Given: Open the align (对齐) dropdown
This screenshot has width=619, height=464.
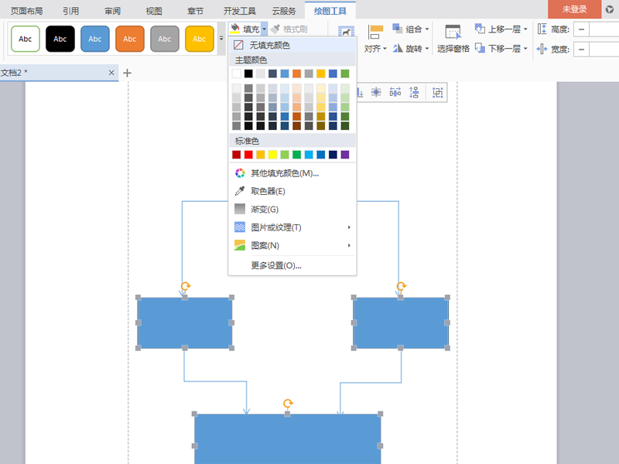Looking at the screenshot, I should coord(375,49).
